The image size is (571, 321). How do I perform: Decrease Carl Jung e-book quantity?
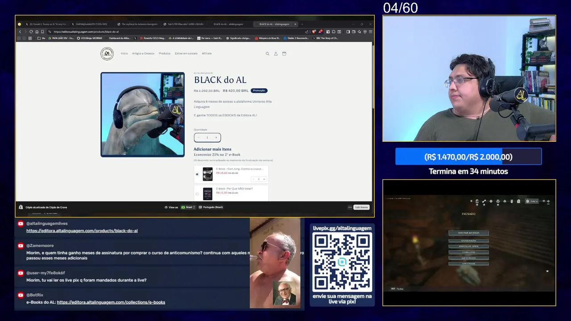tap(254, 179)
